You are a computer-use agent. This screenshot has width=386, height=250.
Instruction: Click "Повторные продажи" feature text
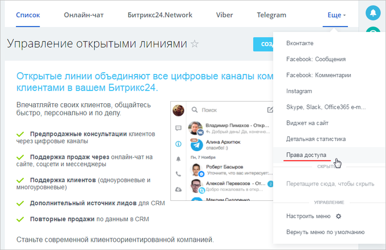tap(62, 219)
